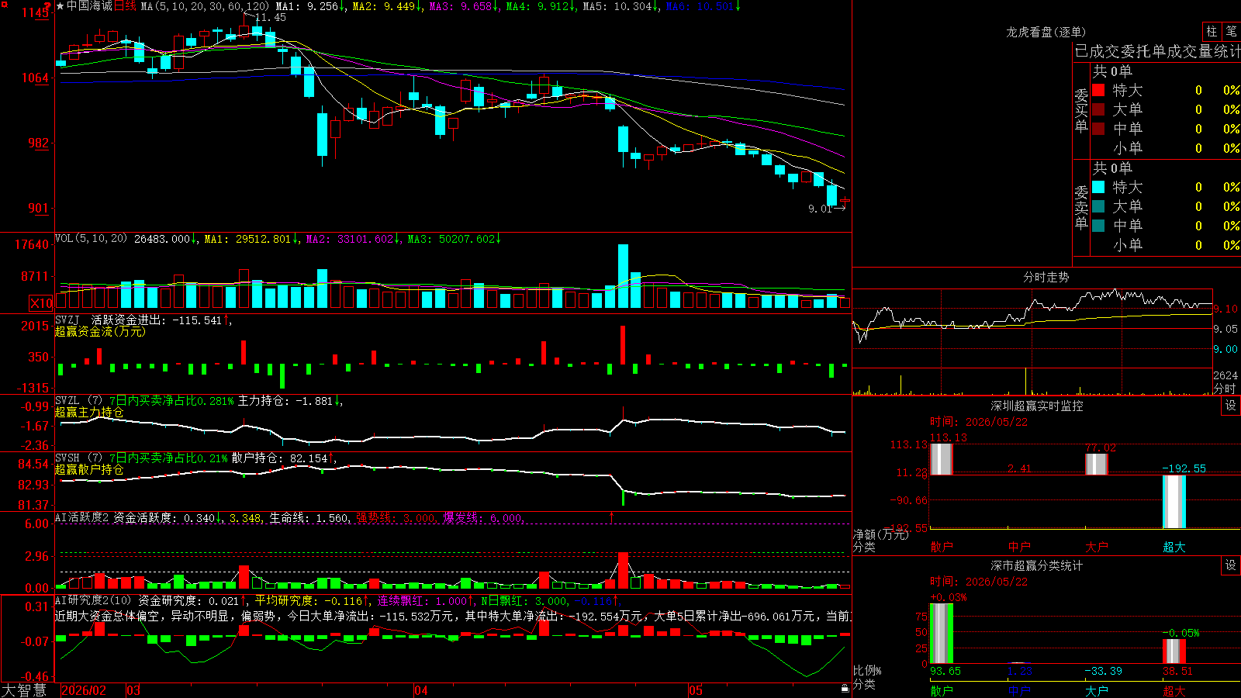This screenshot has width=1241, height=698.
Task: Click the dark red 中单 buy-order swatch
Action: (x=1098, y=129)
